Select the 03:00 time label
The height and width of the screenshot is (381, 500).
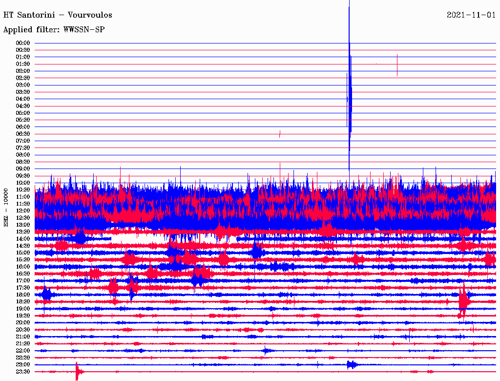[23, 85]
